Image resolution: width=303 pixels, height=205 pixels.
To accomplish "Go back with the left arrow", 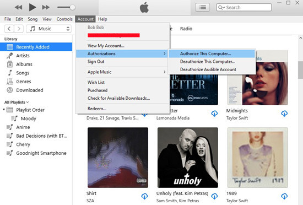I will [9, 29].
